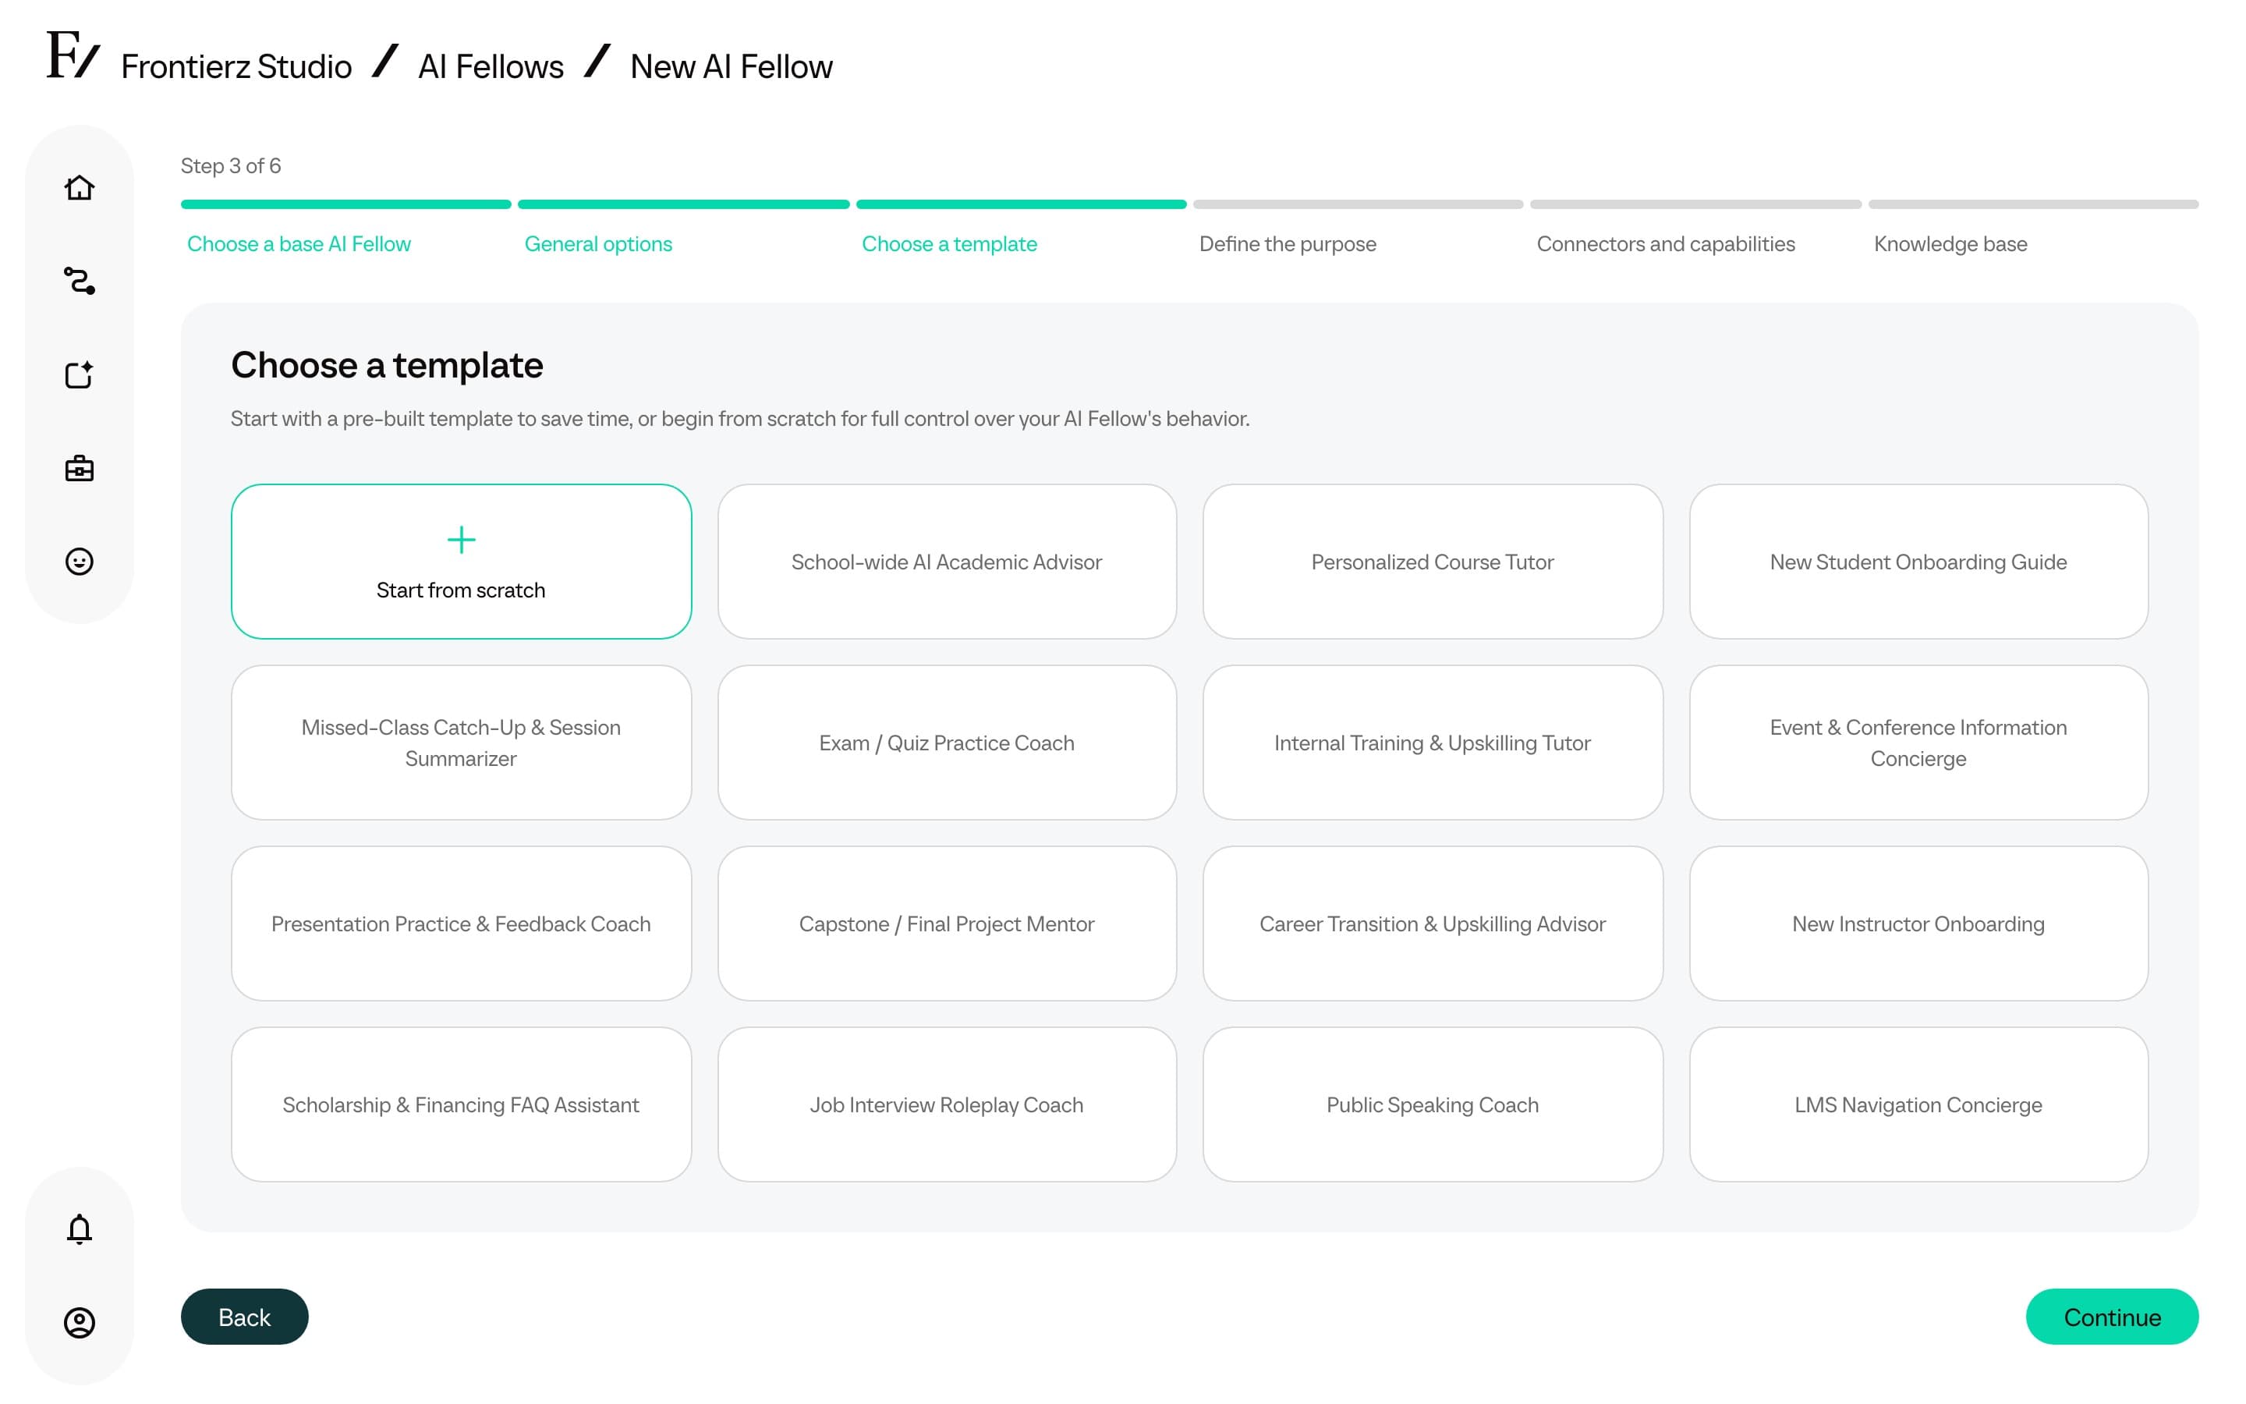The width and height of the screenshot is (2246, 1404).
Task: Jump to Define the purpose step
Action: (1288, 243)
